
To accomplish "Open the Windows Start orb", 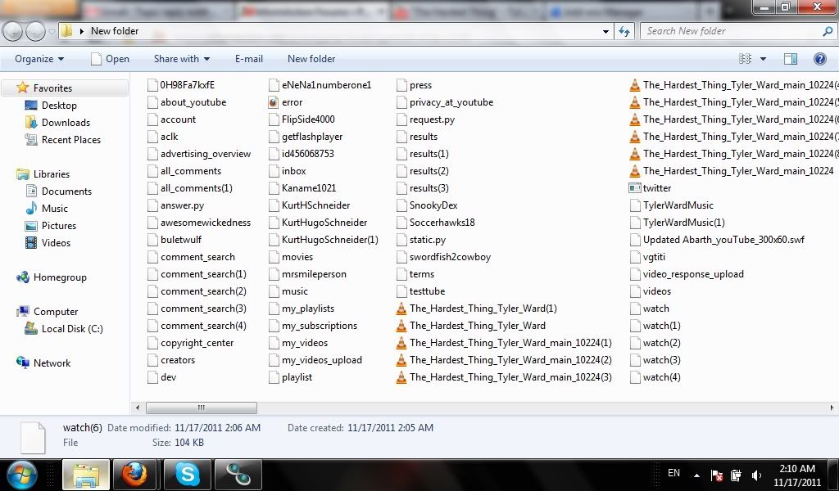I will click(22, 475).
